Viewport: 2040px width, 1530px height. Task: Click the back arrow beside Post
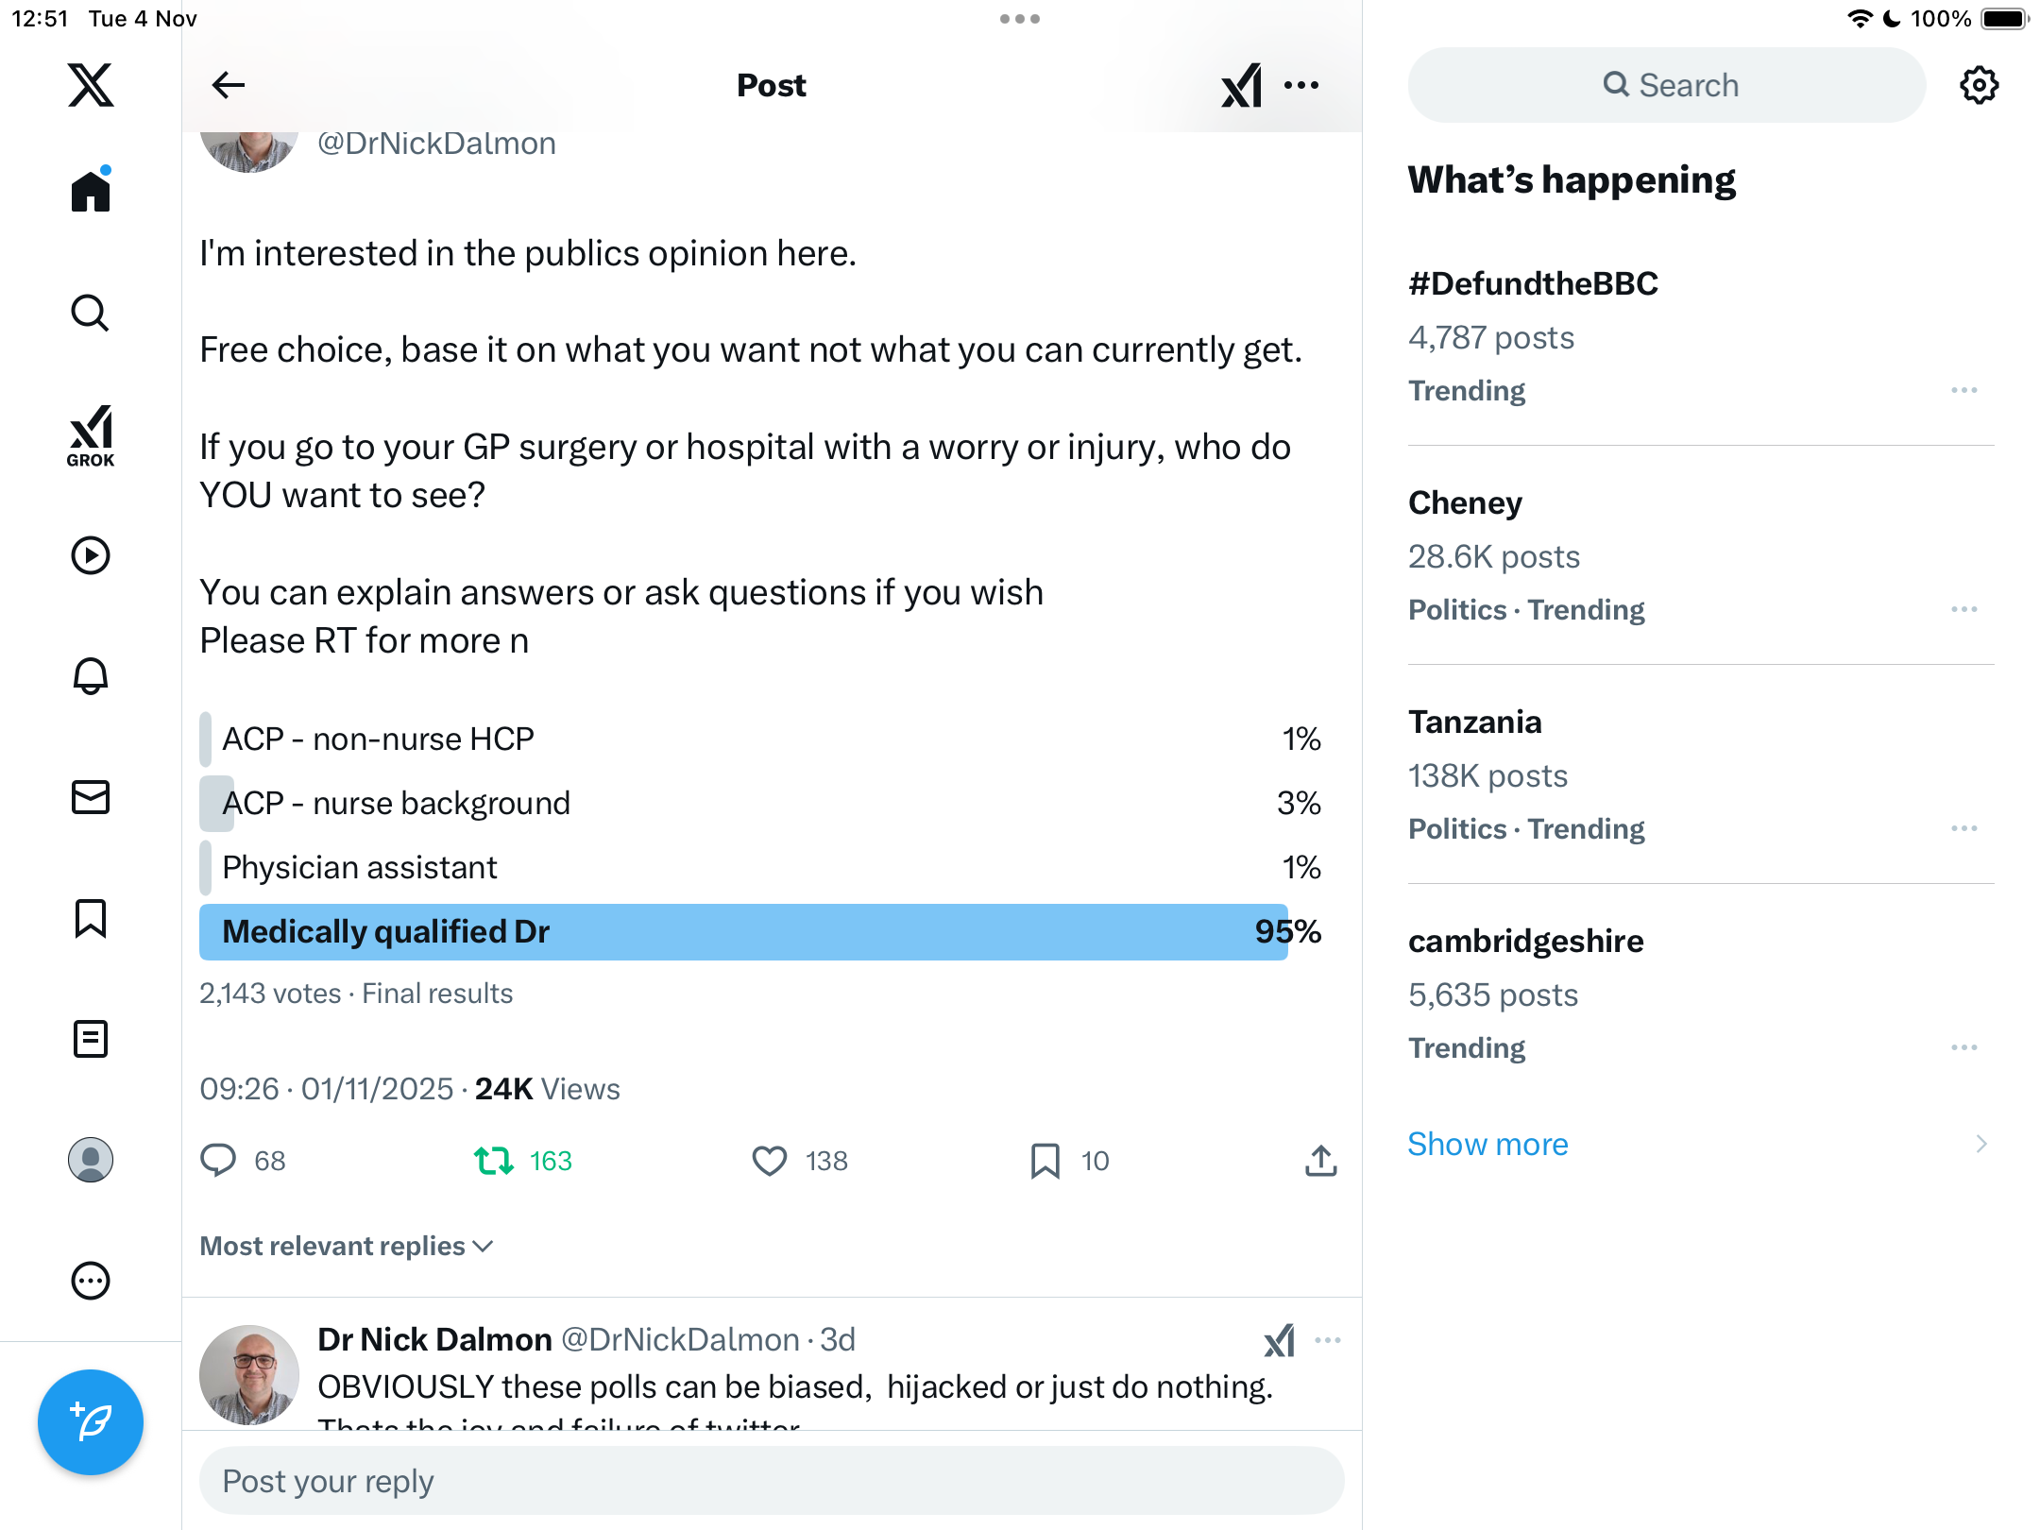[229, 85]
